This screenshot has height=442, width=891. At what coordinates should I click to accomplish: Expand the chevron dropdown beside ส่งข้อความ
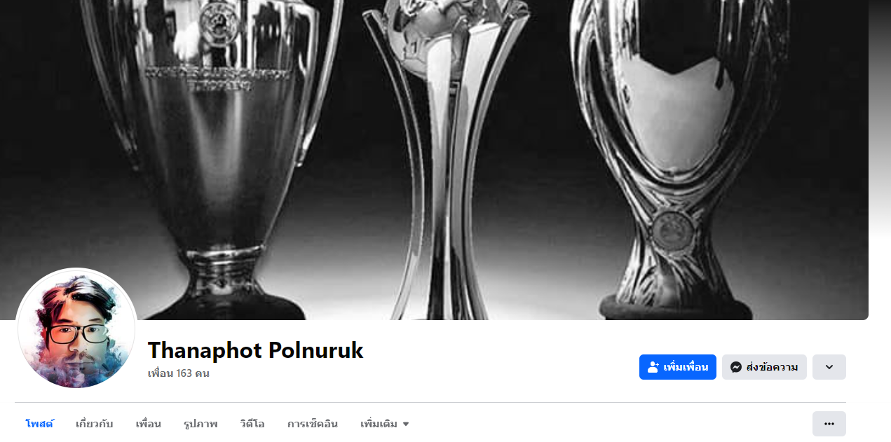coord(829,367)
